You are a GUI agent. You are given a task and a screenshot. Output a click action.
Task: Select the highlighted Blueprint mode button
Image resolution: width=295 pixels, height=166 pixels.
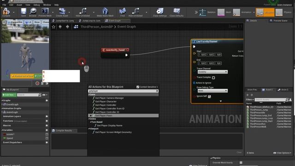click(265, 12)
